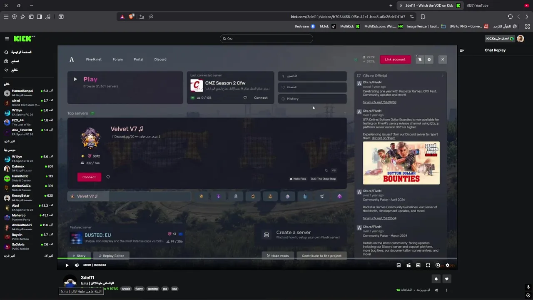Expand show more under recommended channels
Image resolution: width=533 pixels, height=300 pixels.
[x=10, y=255]
